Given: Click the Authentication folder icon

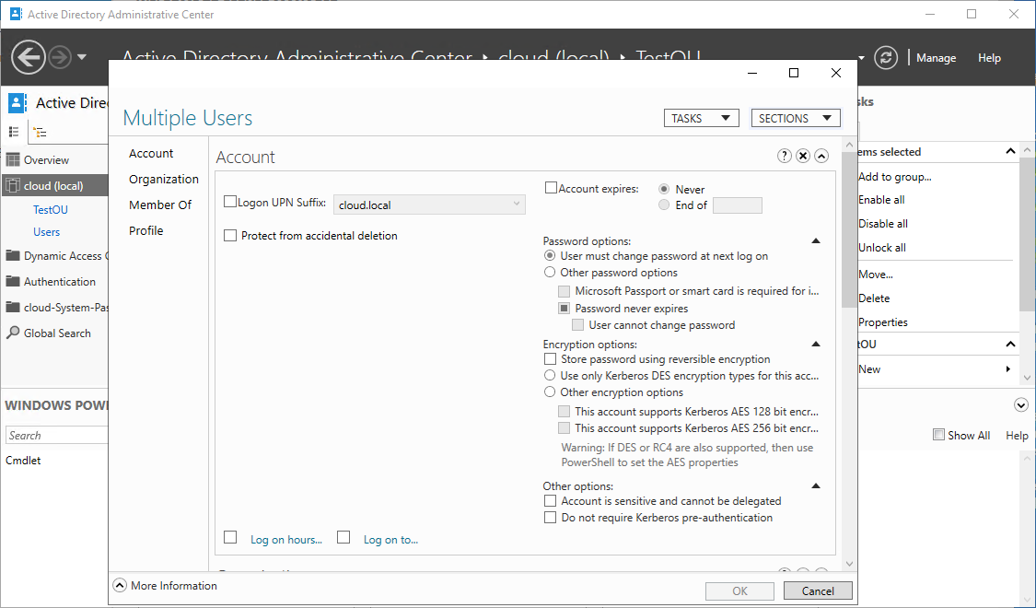Looking at the screenshot, I should pyautogui.click(x=13, y=281).
